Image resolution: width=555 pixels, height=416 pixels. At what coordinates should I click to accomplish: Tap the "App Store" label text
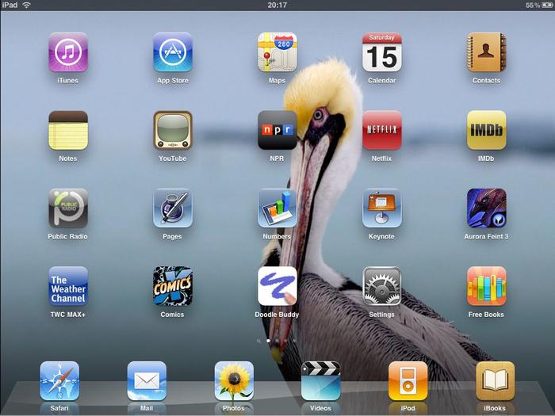(x=173, y=81)
